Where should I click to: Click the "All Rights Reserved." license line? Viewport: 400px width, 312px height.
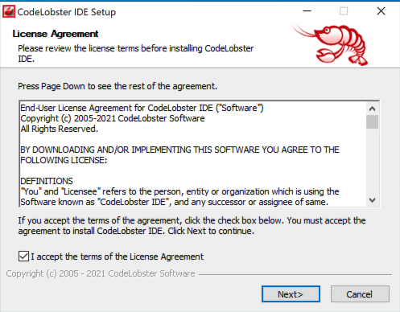point(60,129)
